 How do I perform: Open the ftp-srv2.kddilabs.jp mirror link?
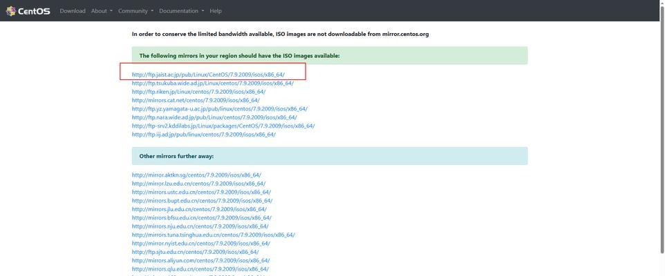(x=223, y=126)
